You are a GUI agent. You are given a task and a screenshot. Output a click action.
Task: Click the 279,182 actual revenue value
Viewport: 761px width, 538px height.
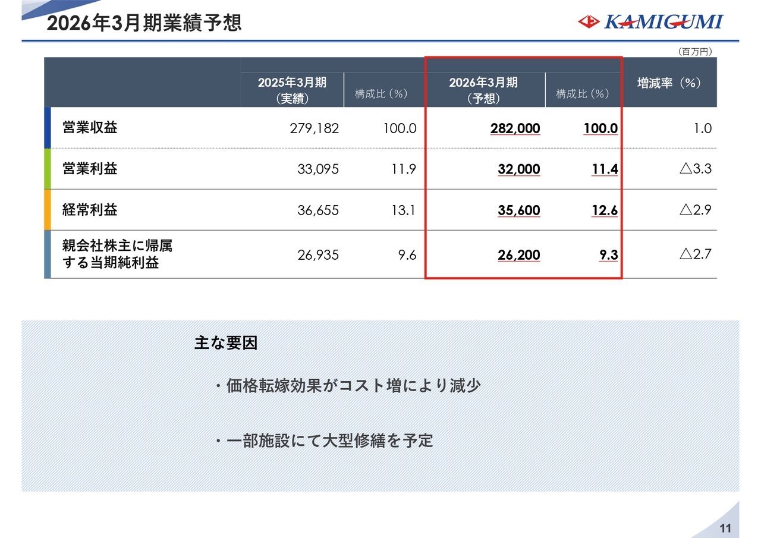pos(314,128)
